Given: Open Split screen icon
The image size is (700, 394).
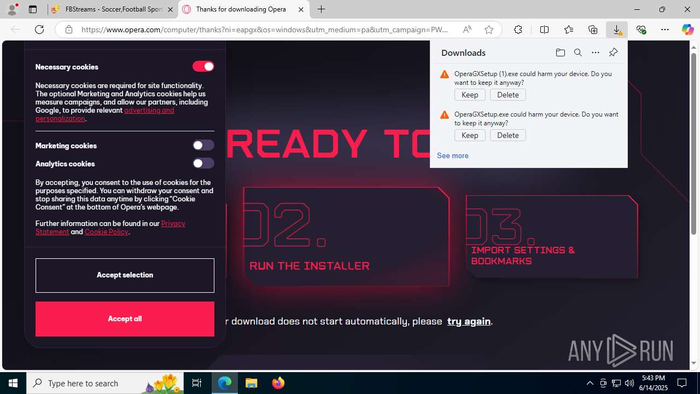Looking at the screenshot, I should pyautogui.click(x=544, y=30).
